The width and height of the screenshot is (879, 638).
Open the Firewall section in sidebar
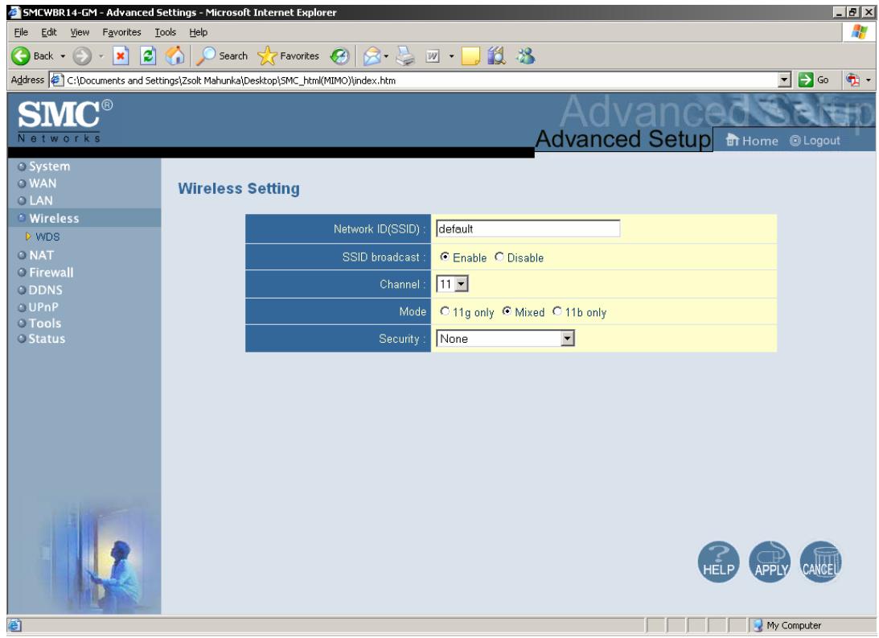[x=51, y=273]
